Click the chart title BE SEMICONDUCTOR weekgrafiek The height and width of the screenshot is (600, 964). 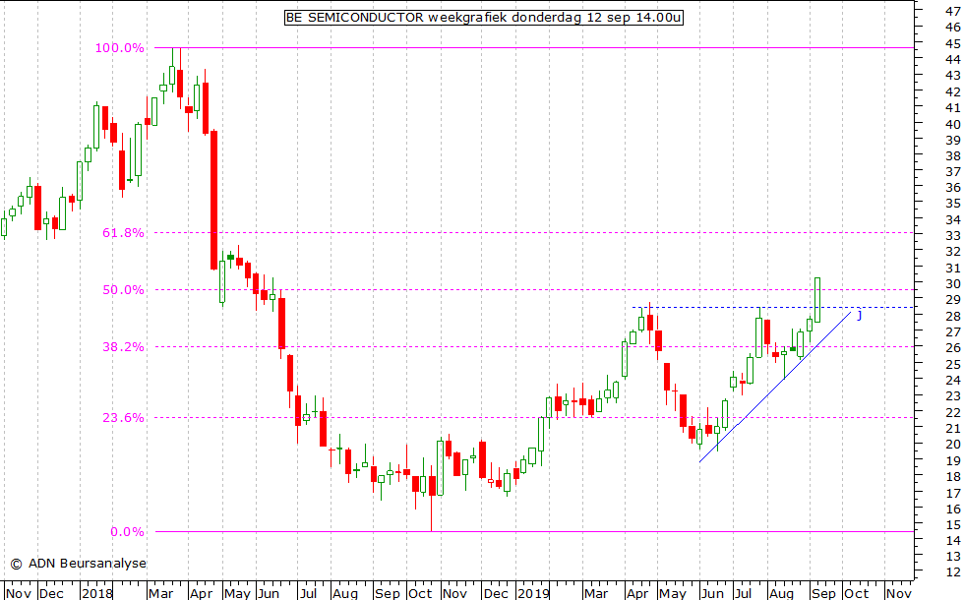click(x=483, y=18)
